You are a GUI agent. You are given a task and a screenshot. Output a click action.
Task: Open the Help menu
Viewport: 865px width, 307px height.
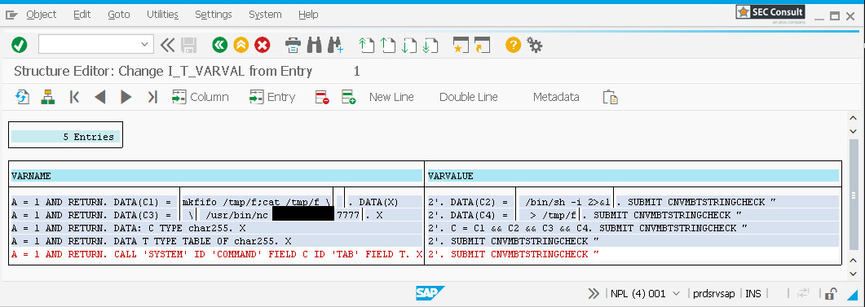(x=308, y=15)
